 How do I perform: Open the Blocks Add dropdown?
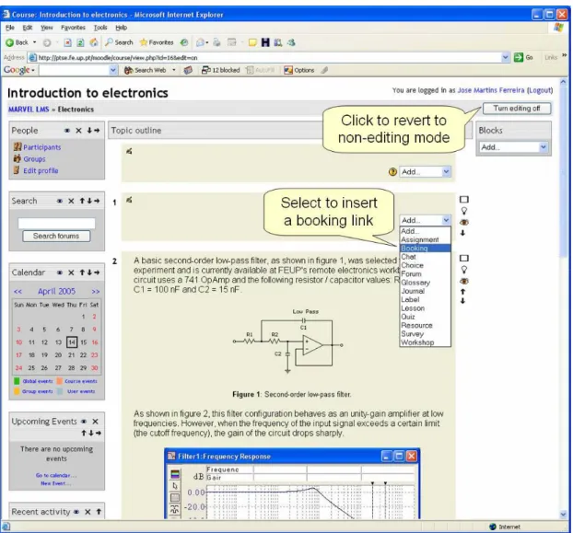click(x=513, y=147)
